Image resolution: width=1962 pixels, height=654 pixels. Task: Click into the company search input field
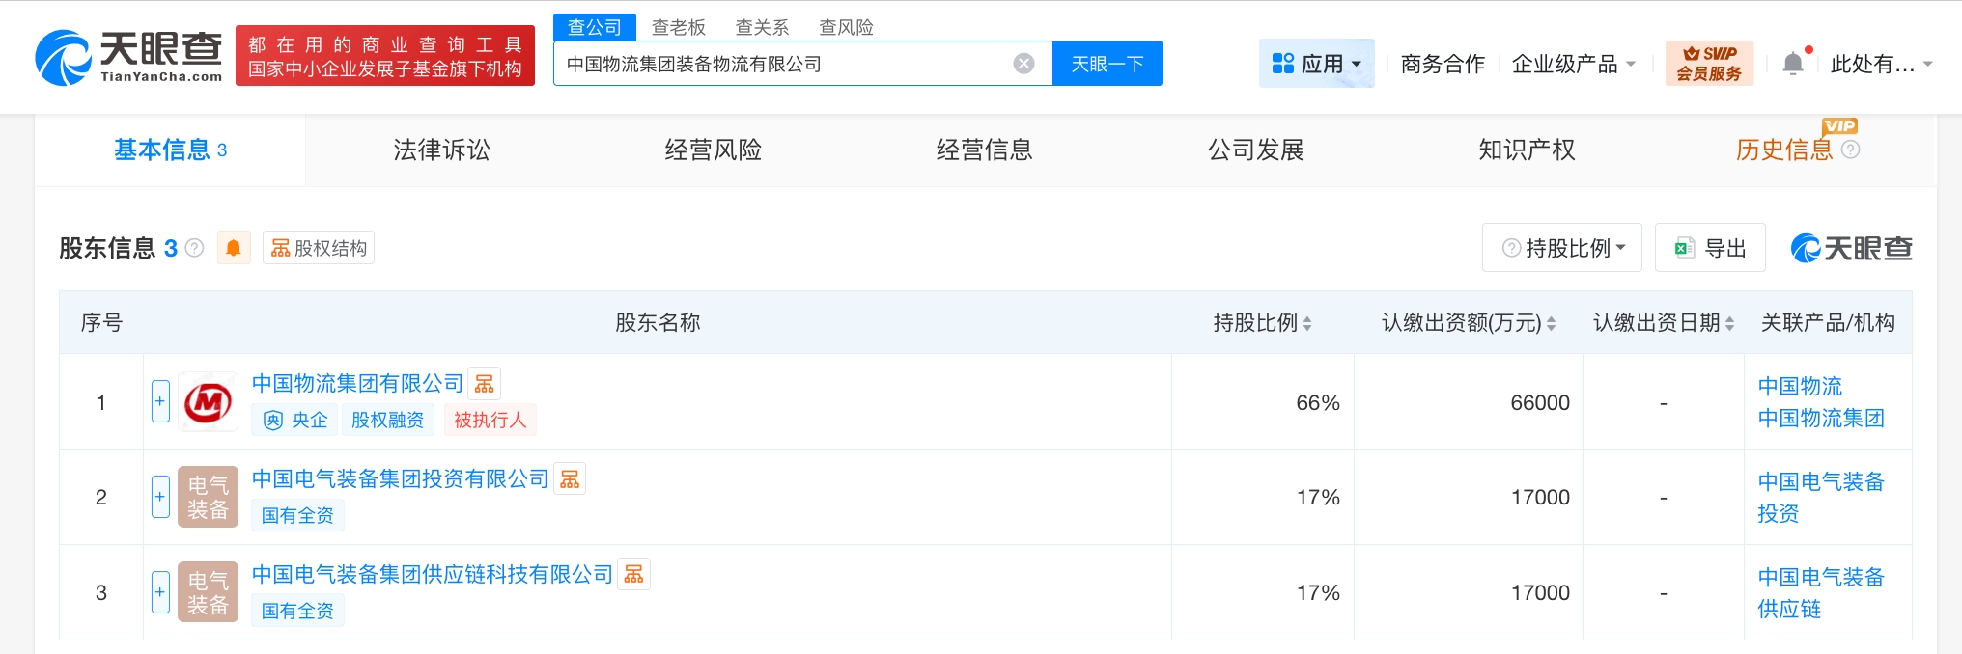click(782, 64)
